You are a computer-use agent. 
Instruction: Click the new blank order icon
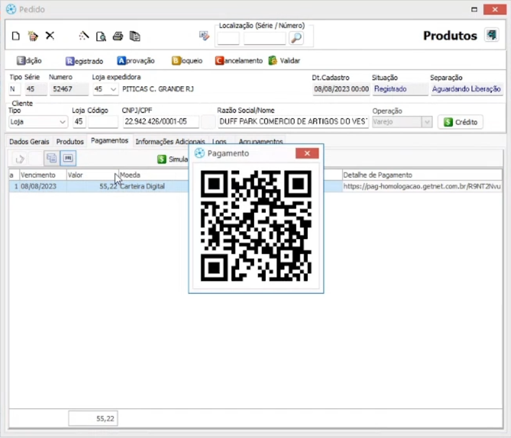(15, 36)
